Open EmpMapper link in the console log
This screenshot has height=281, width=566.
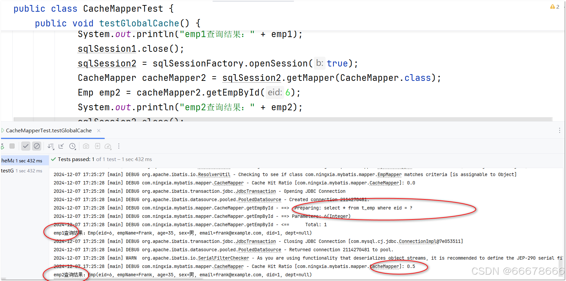(x=390, y=174)
